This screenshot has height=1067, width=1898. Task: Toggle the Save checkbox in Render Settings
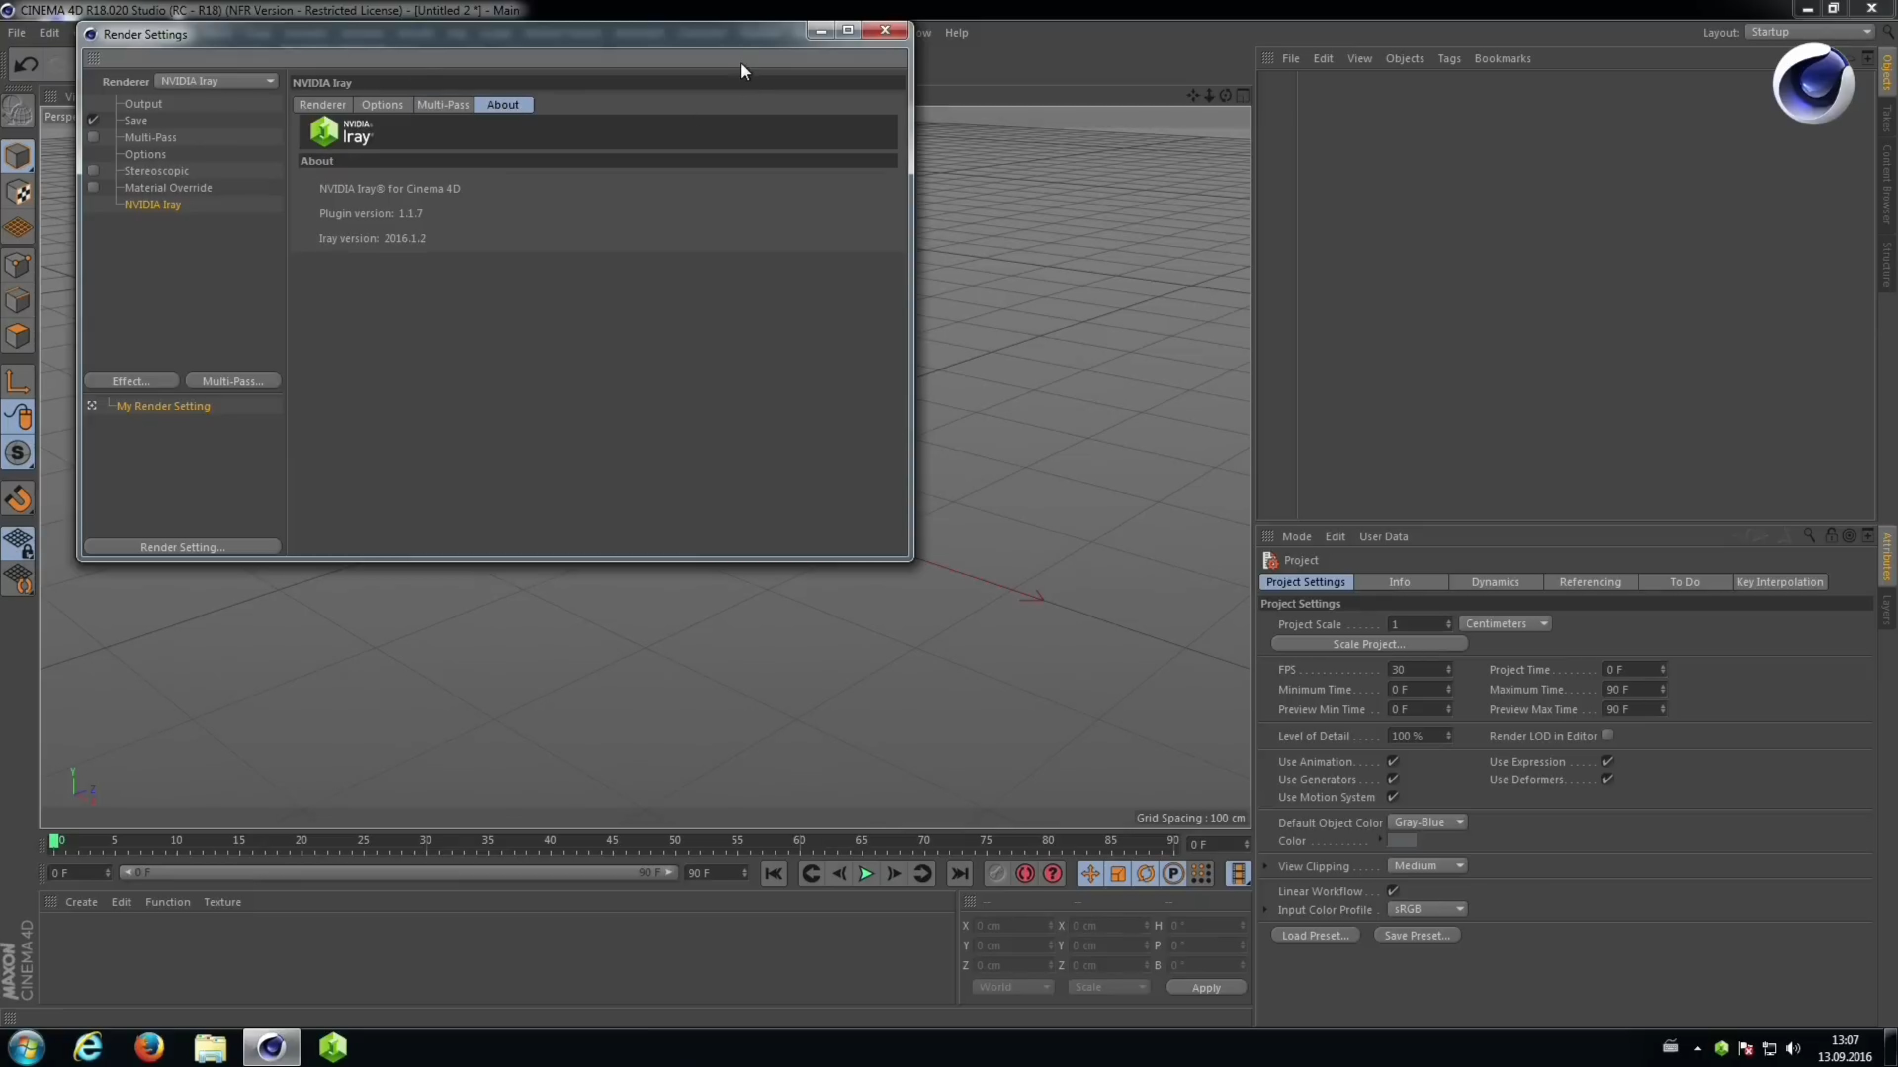click(x=93, y=120)
